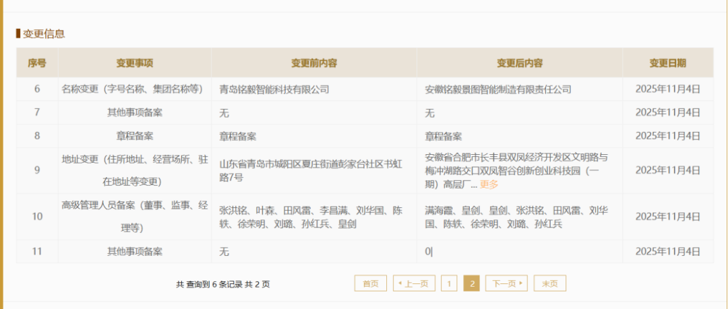Select the new name 安徽铭毅景图智能制造有限责任公司
This screenshot has width=728, height=309.
tap(498, 90)
